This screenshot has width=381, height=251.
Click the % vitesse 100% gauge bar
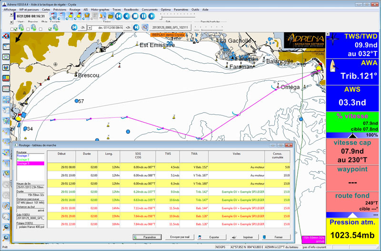352,135
